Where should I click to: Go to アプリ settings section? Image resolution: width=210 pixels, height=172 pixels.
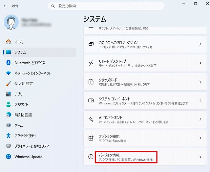click(19, 94)
